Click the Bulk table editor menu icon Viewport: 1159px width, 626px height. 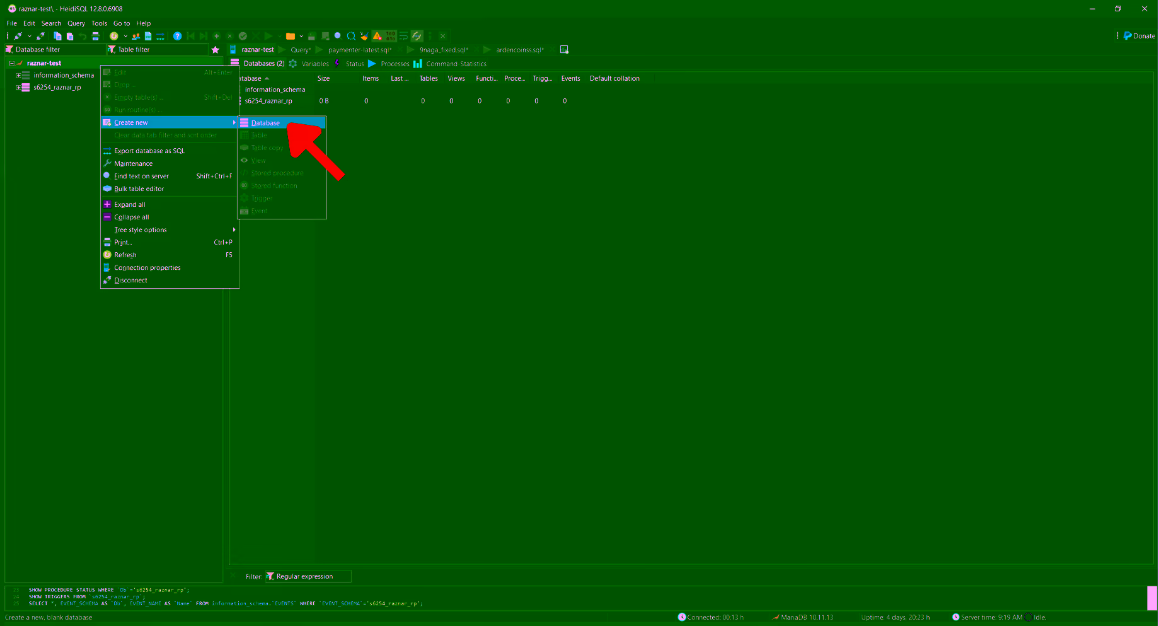point(107,188)
